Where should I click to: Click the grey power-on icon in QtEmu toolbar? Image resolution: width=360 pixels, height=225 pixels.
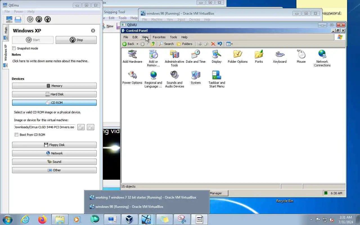(30, 19)
